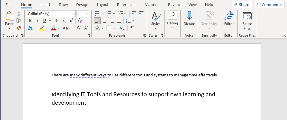Click the Copy icon
This screenshot has width=287, height=120.
(x=19, y=21)
